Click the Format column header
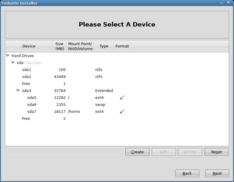The image size is (234, 182). tap(122, 46)
